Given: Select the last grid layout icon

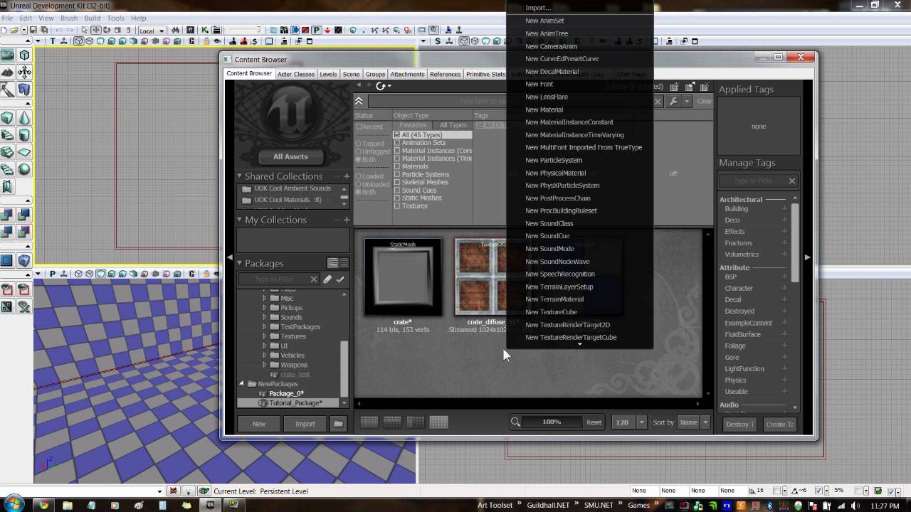Looking at the screenshot, I should 439,422.
